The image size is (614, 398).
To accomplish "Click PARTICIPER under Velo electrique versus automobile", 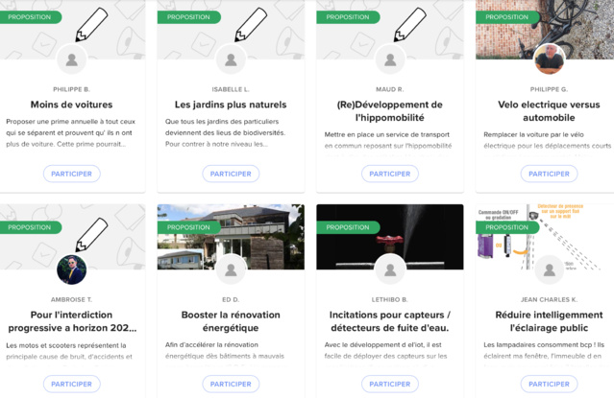I will (549, 174).
